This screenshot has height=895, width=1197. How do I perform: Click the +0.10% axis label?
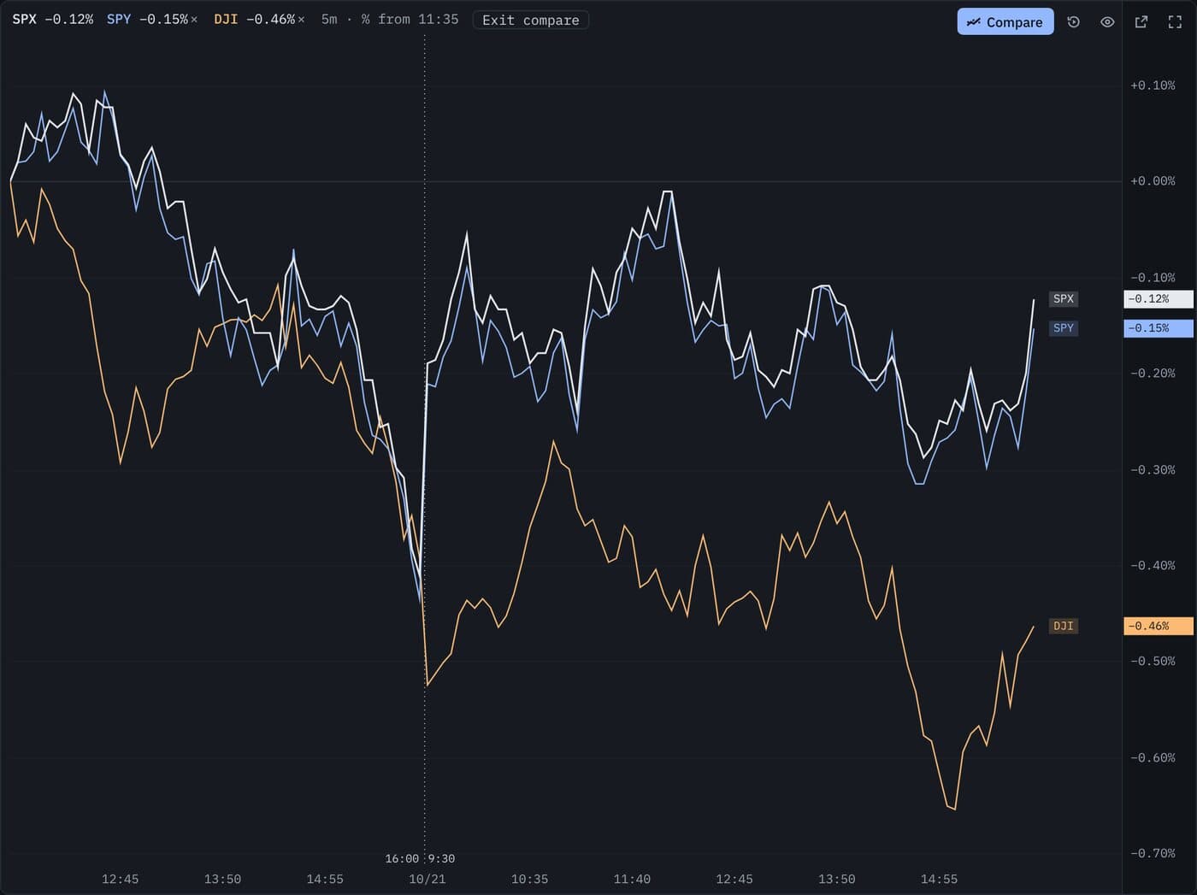1153,85
